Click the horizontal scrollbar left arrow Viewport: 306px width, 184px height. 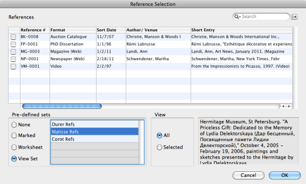pyautogui.click(x=283, y=106)
